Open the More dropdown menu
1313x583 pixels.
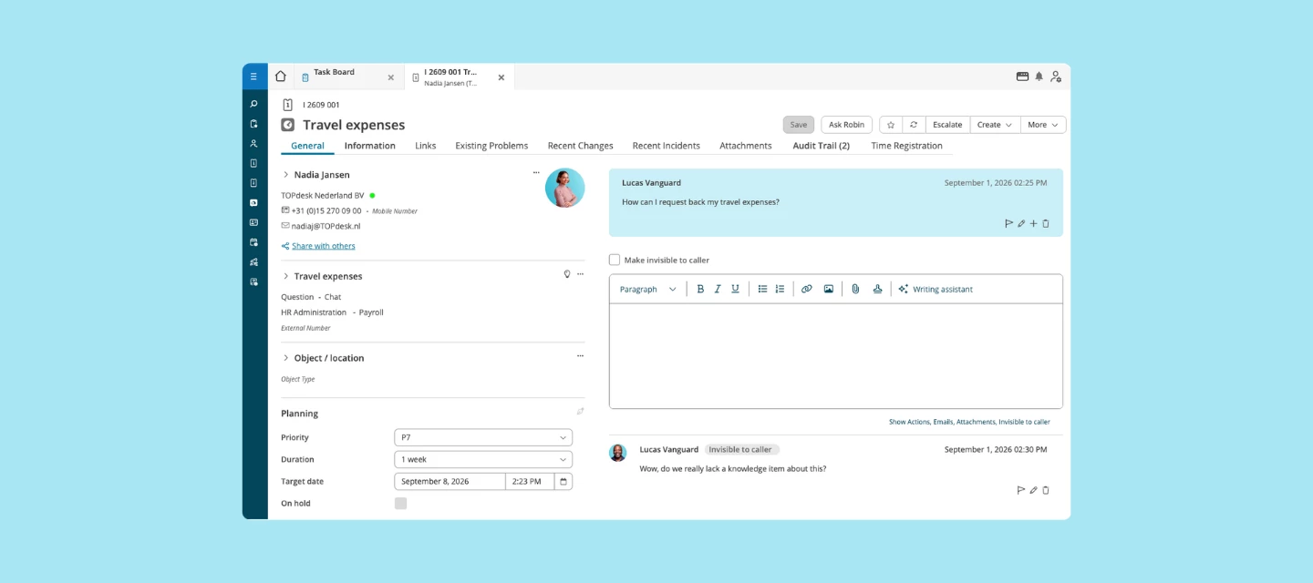click(1043, 125)
